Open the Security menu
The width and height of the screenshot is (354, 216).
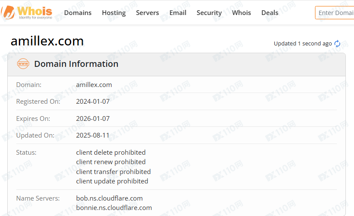tap(209, 13)
